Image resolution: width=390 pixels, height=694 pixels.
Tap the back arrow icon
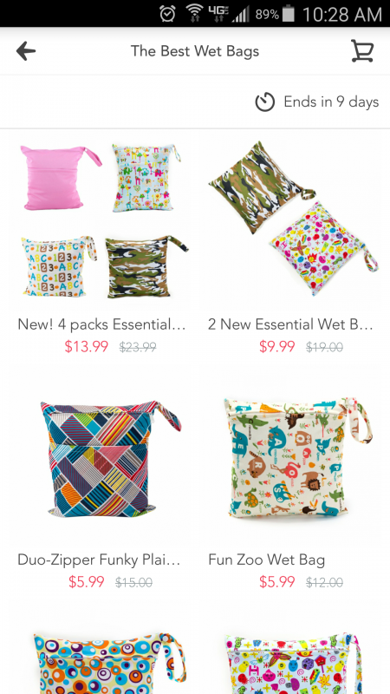[x=26, y=51]
